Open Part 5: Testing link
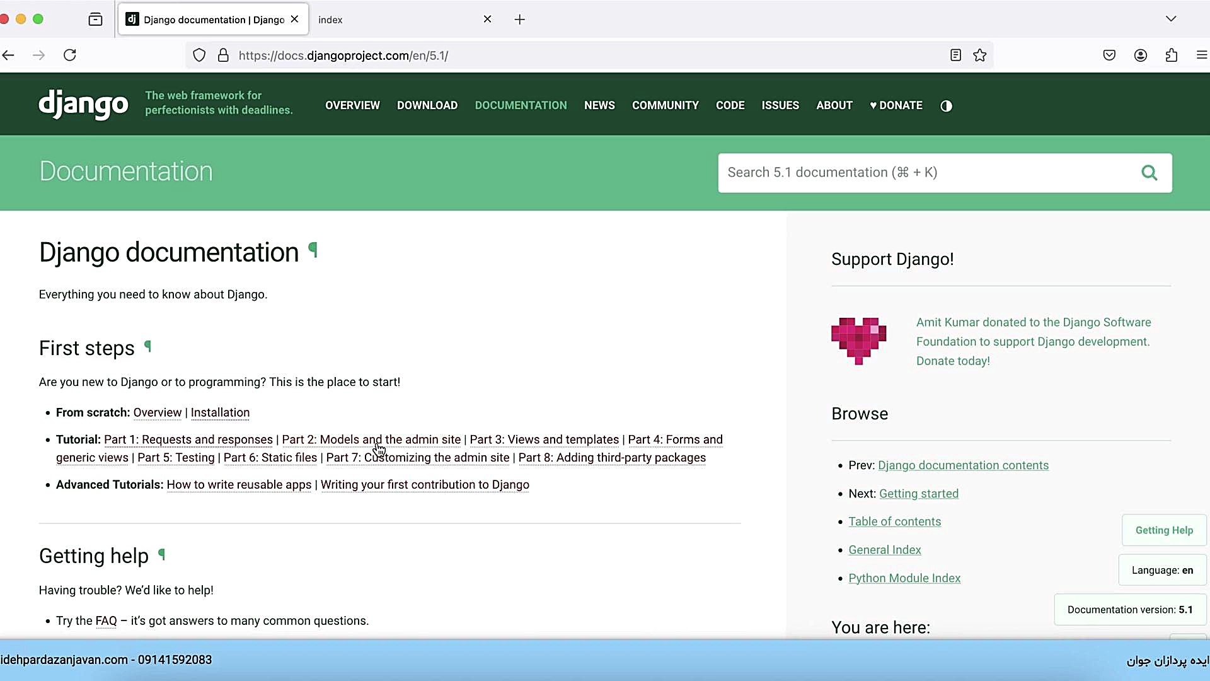 tap(176, 458)
